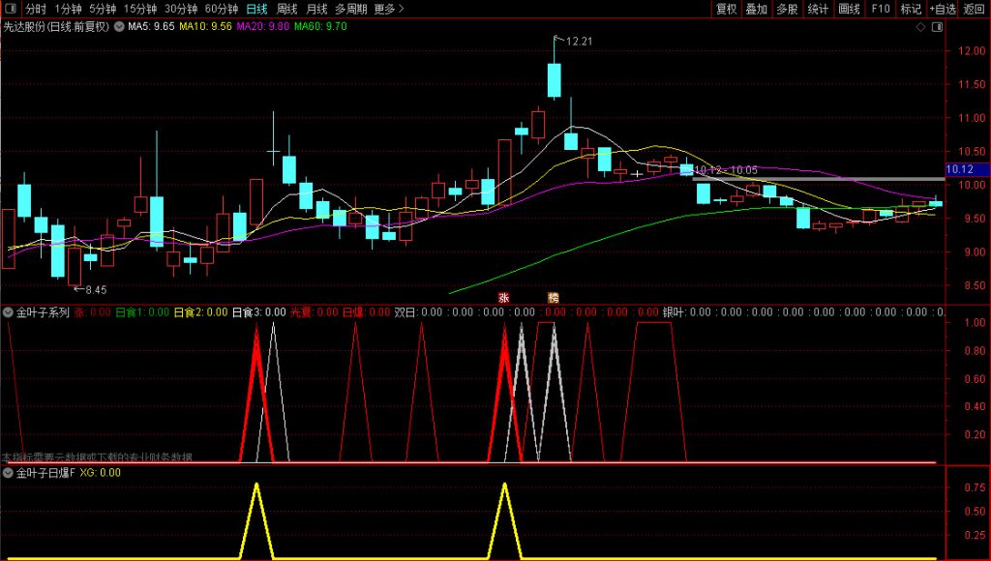Viewport: 991px width, 561px height.
Task: Click the red 张 marker below the candles
Action: click(x=503, y=297)
